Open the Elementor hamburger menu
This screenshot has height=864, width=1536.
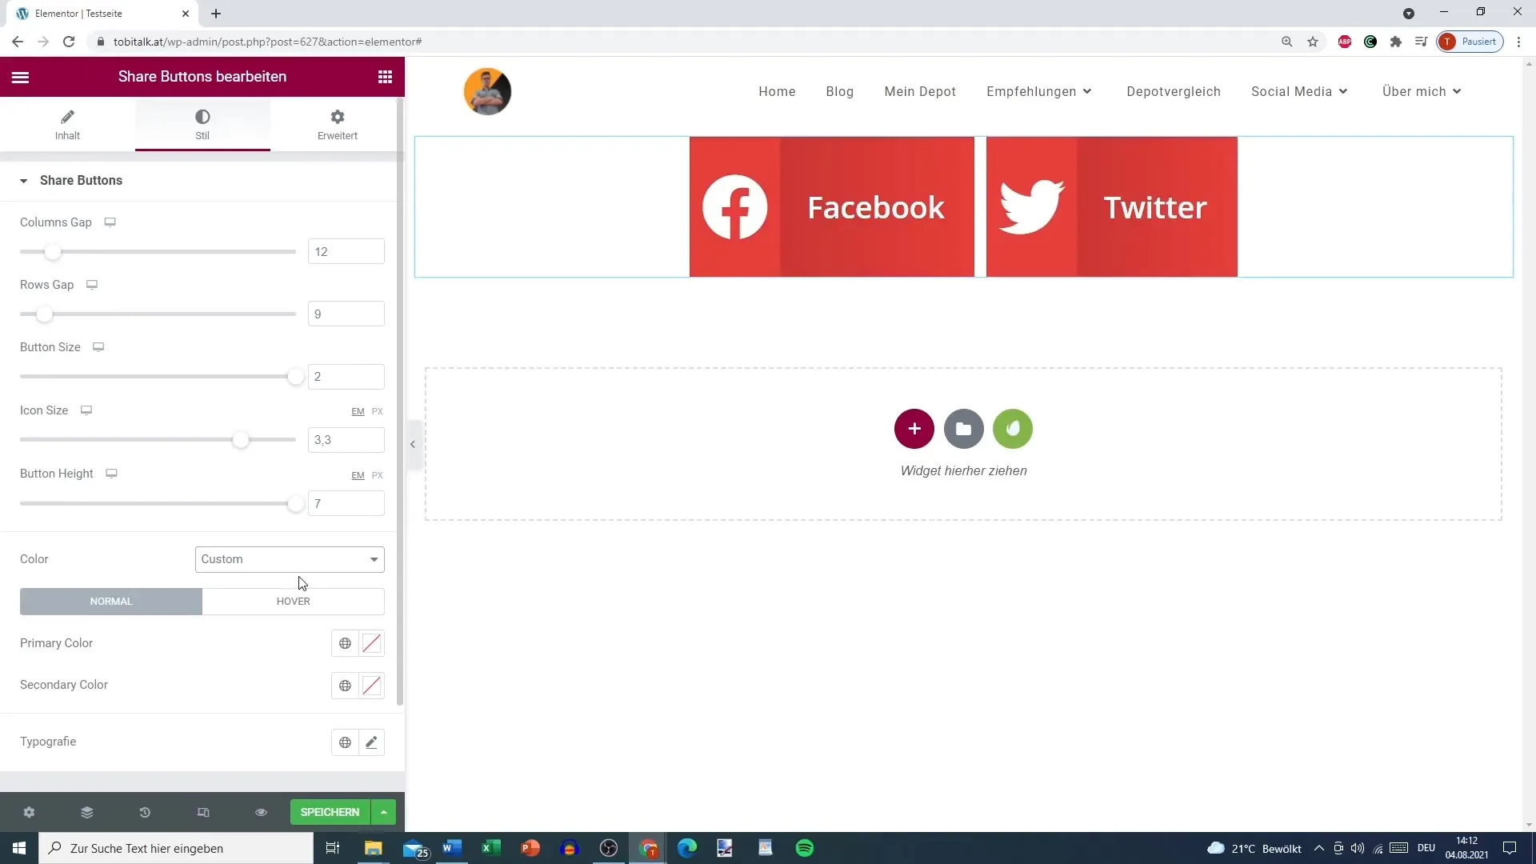click(20, 77)
